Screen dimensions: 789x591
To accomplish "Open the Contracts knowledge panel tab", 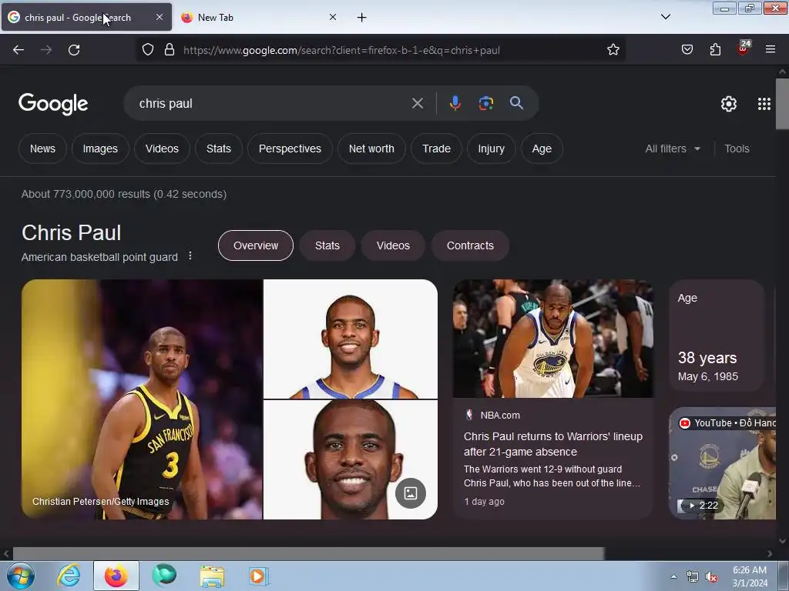I will (x=470, y=245).
